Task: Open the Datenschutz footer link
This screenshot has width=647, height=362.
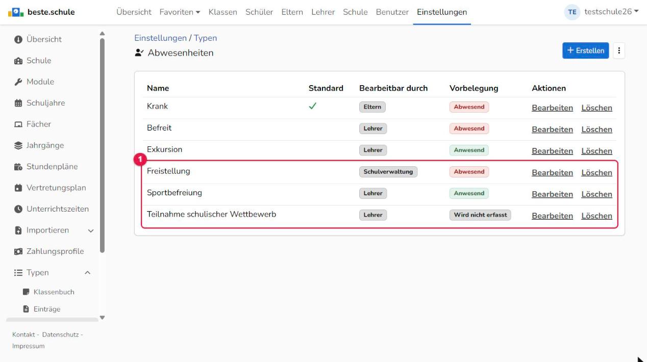Action: [60, 334]
